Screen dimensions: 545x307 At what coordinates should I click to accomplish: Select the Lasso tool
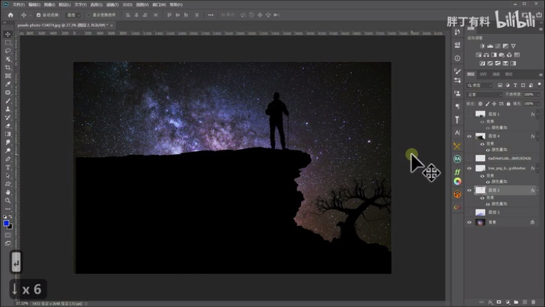pyautogui.click(x=8, y=51)
